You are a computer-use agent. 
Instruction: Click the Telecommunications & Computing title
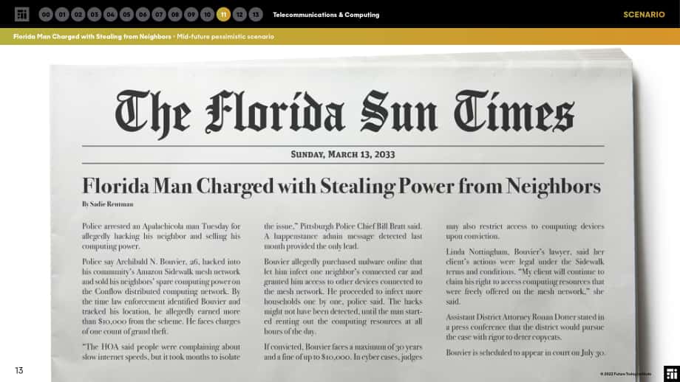tap(326, 15)
